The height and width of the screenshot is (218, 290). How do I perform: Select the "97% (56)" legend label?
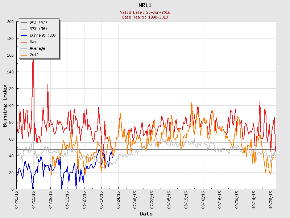[38, 29]
